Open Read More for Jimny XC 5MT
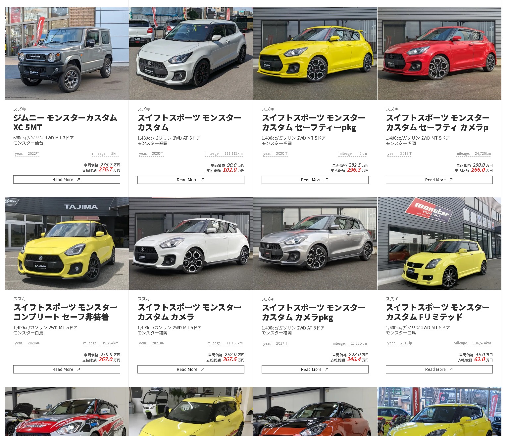Screen dimensions: 508x436 click(67, 179)
